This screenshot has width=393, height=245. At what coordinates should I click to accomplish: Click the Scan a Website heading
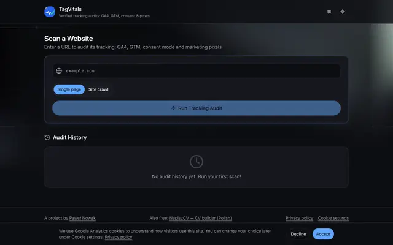pyautogui.click(x=68, y=39)
